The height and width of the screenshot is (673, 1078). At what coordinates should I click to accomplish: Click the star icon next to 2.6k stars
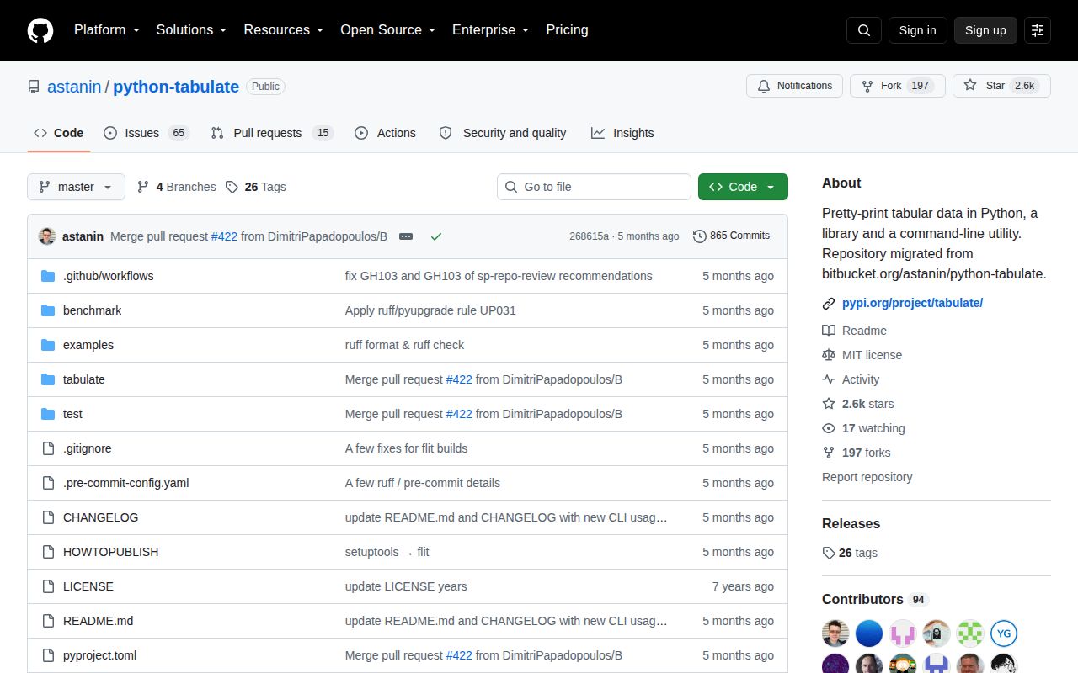(x=829, y=404)
